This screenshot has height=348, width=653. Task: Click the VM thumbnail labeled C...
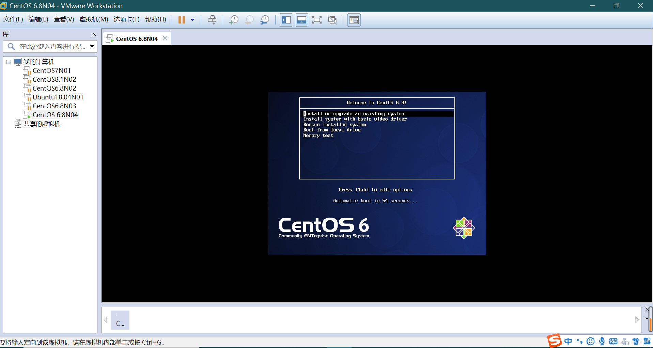point(120,320)
